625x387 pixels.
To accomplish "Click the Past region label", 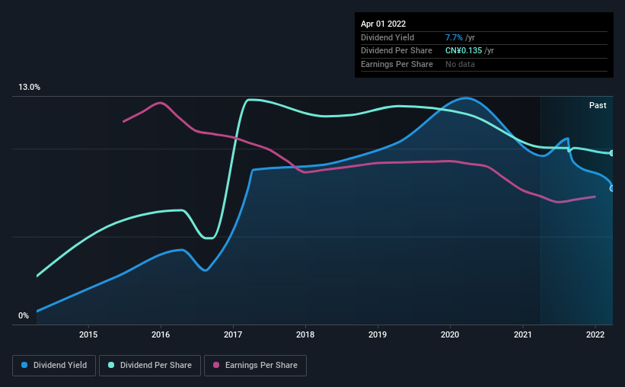I will pos(598,105).
